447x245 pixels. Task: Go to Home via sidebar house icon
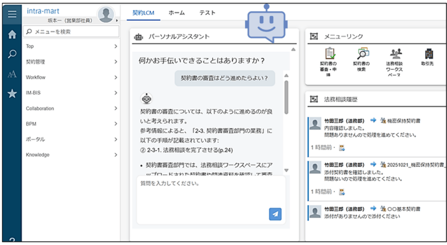click(12, 35)
